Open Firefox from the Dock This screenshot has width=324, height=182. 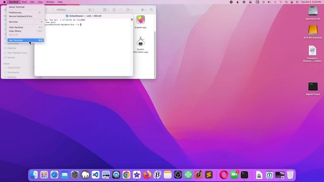147,175
